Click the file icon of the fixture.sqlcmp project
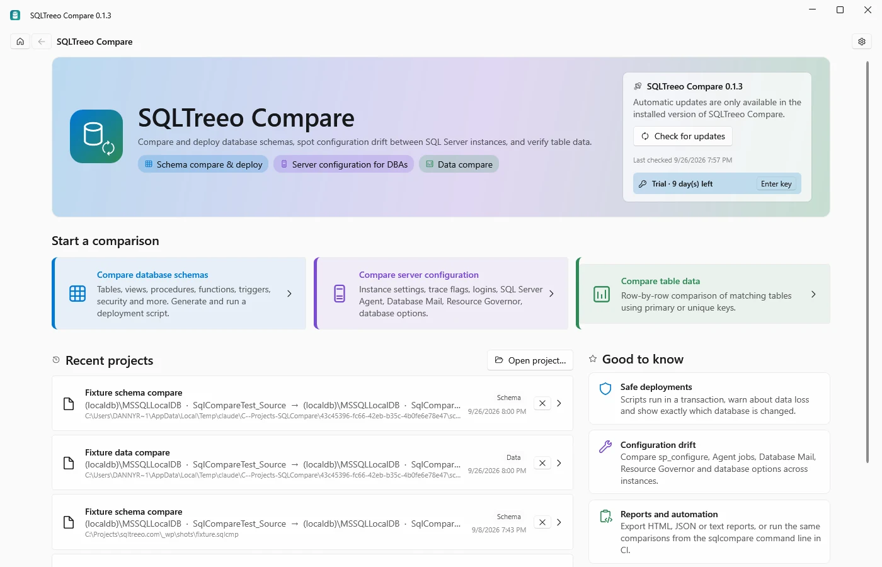This screenshot has width=882, height=567. (x=69, y=522)
